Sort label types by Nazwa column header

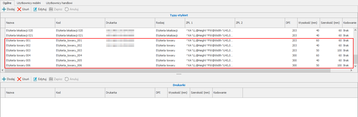(x=30, y=23)
